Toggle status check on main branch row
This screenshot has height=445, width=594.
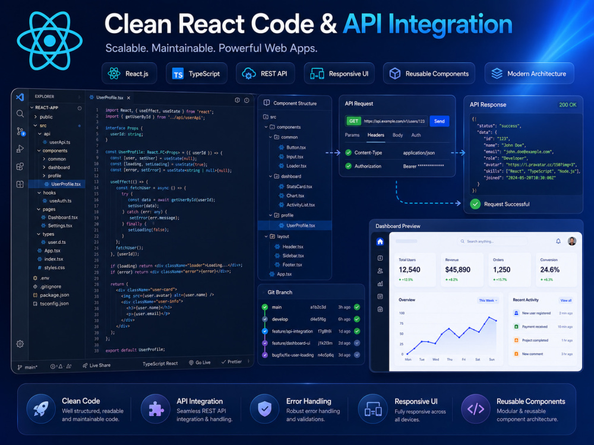[x=357, y=307]
